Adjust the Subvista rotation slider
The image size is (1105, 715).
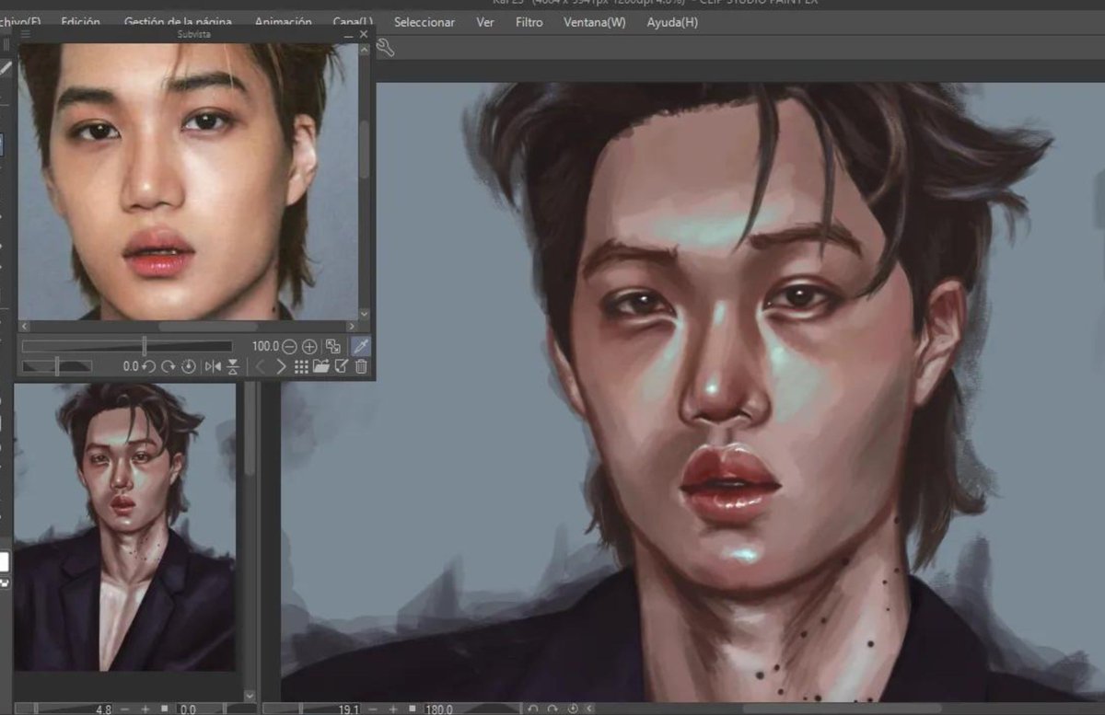coord(57,366)
